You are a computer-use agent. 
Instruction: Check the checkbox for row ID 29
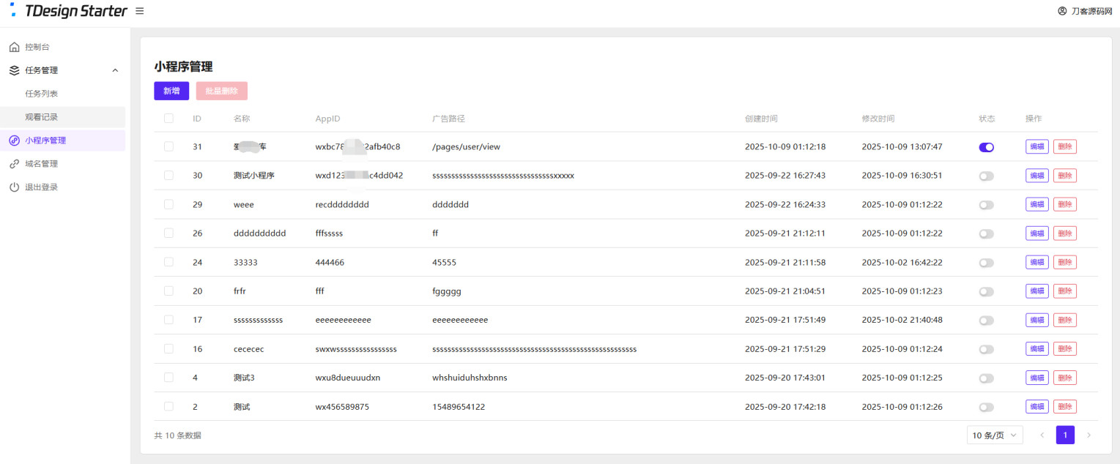tap(168, 204)
